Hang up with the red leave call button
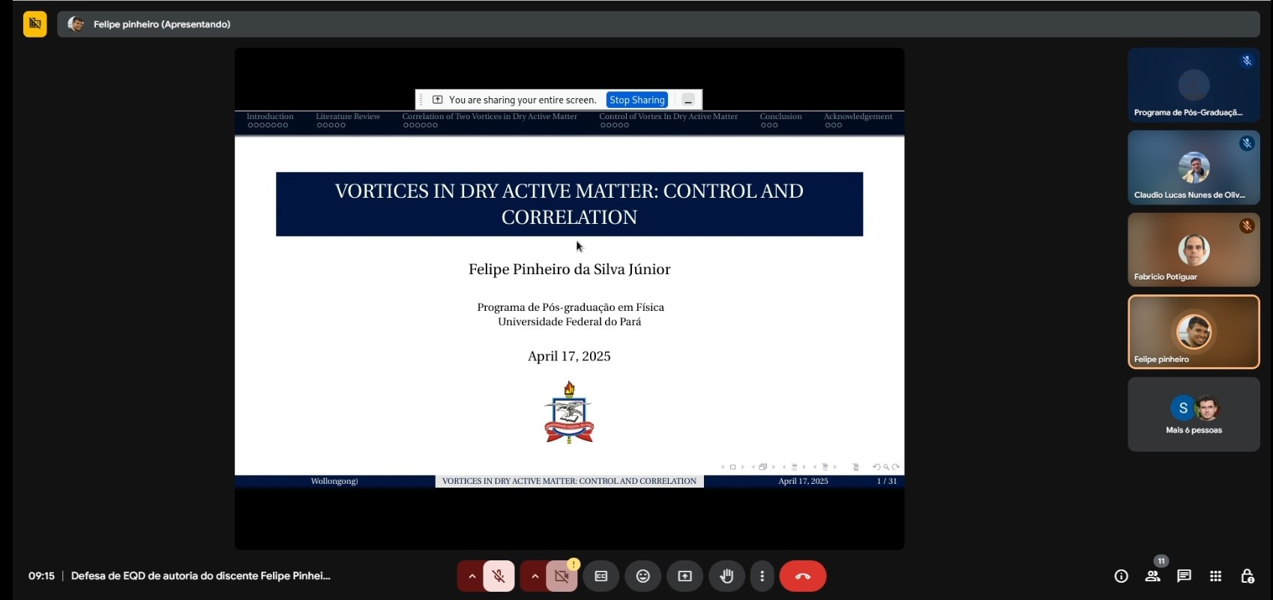This screenshot has width=1273, height=600. pos(803,576)
